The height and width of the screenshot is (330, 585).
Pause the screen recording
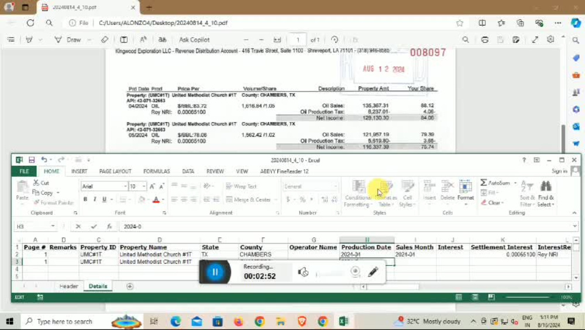[x=215, y=272]
